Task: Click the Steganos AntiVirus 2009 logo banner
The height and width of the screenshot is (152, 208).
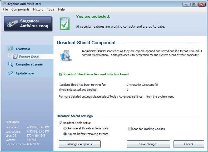Action: tap(28, 24)
